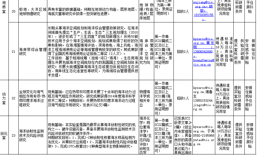Select row number 20 cell
This screenshot has height=155, width=257.
(x=14, y=11)
